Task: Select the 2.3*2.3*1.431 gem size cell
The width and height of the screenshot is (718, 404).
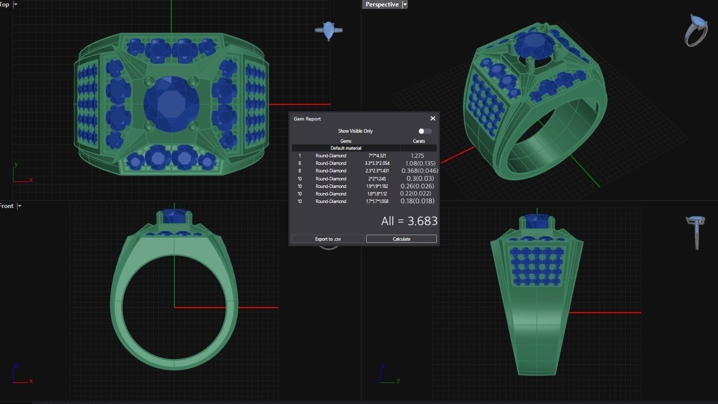Action: pyautogui.click(x=377, y=171)
